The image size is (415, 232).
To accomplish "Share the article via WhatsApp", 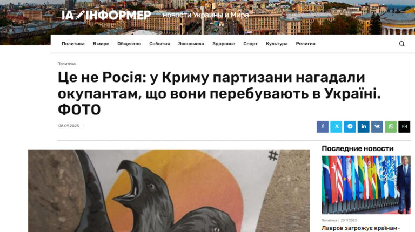I will pyautogui.click(x=391, y=127).
